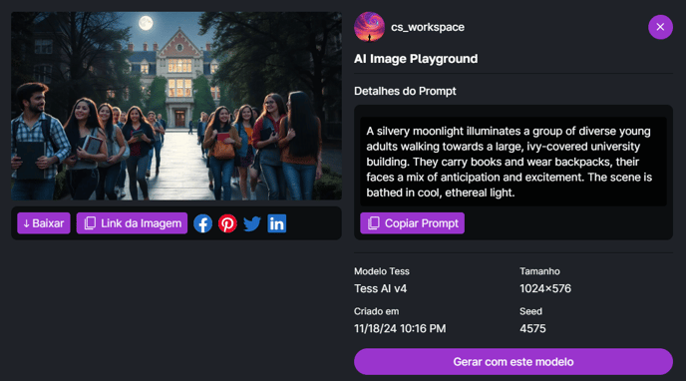This screenshot has height=381, width=686.
Task: Share image on LinkedIn
Action: coord(277,223)
